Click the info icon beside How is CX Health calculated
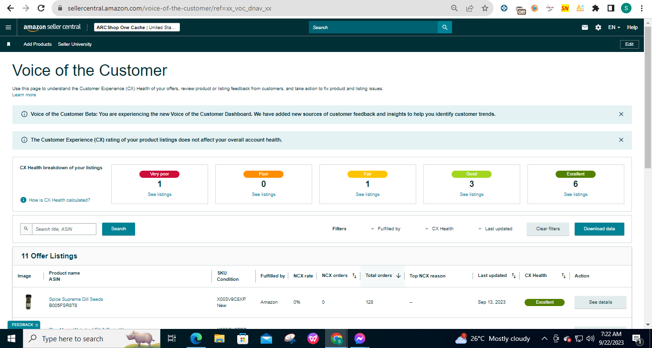This screenshot has height=348, width=652. point(23,200)
